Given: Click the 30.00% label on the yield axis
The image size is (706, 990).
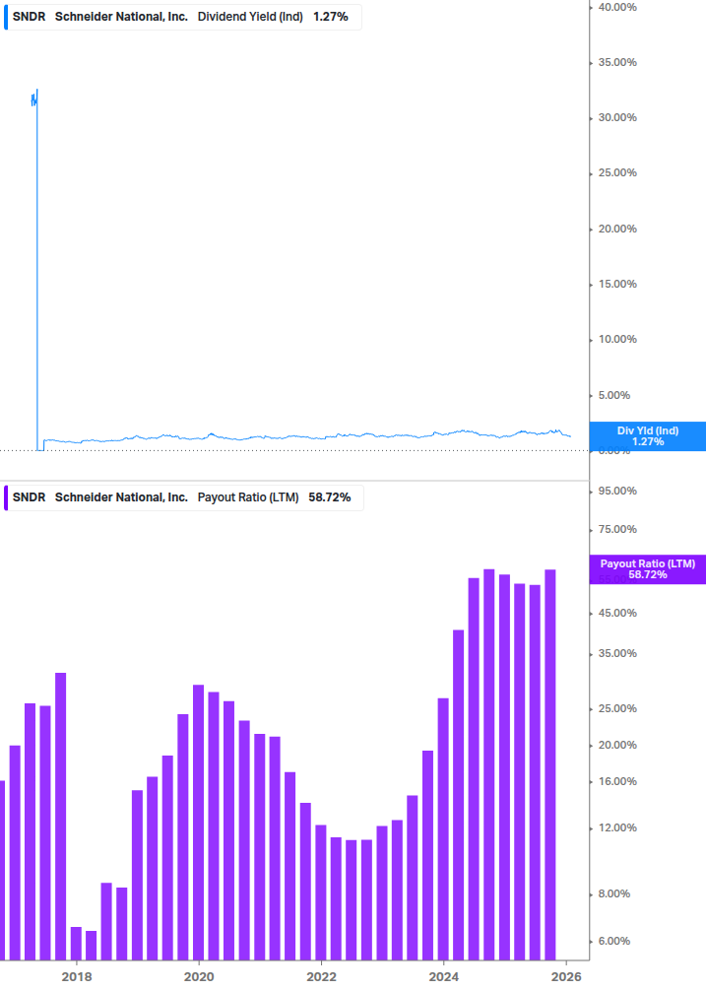Looking at the screenshot, I should 617,117.
